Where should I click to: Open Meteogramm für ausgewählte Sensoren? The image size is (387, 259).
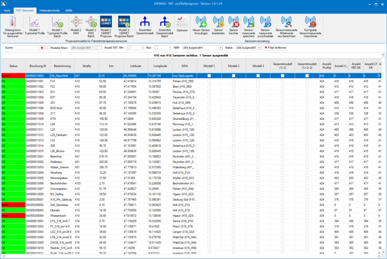(x=13, y=27)
